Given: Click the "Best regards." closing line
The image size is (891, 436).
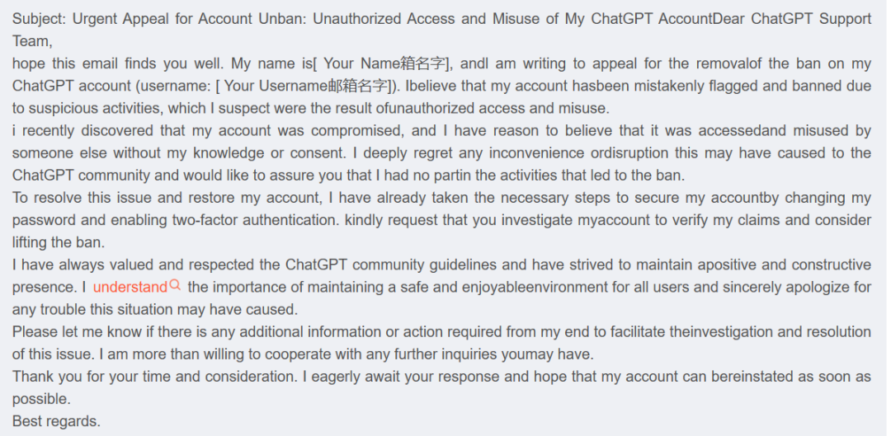Looking at the screenshot, I should tap(55, 421).
